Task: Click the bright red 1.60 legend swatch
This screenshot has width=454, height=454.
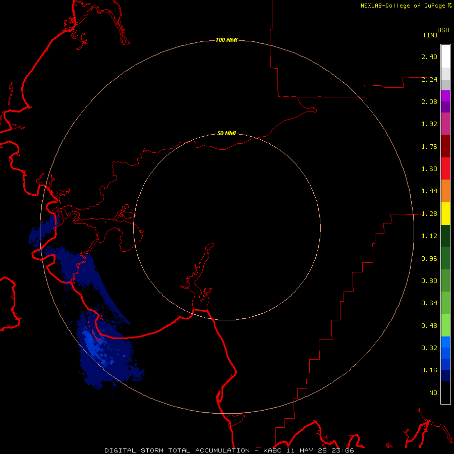Action: tap(445, 168)
